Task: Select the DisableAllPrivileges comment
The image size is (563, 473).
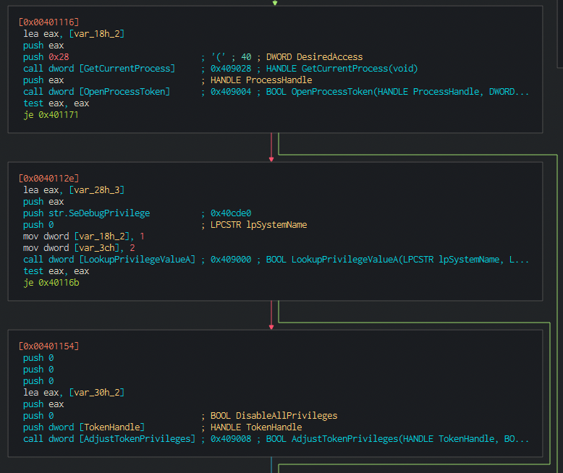Action: click(x=274, y=416)
